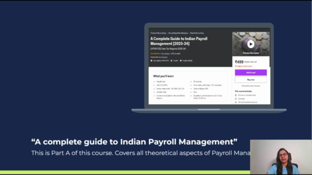Click the alarm icon beside price deadline
Image resolution: width=312 pixels, height=175 pixels.
point(236,66)
